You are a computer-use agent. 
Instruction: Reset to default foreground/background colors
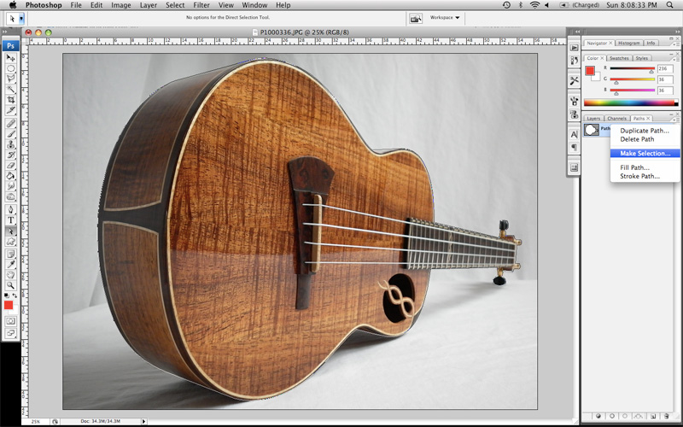(7, 295)
